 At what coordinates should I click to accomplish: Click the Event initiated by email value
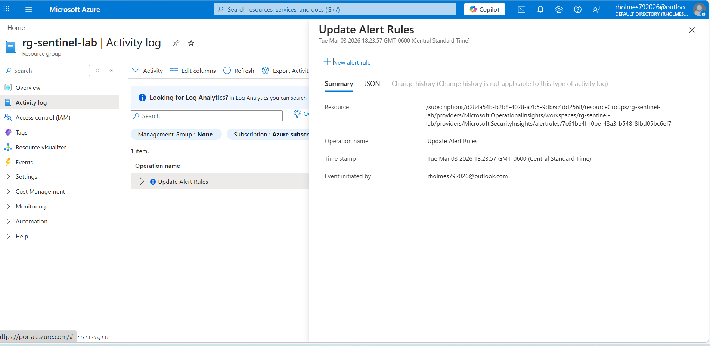(468, 176)
